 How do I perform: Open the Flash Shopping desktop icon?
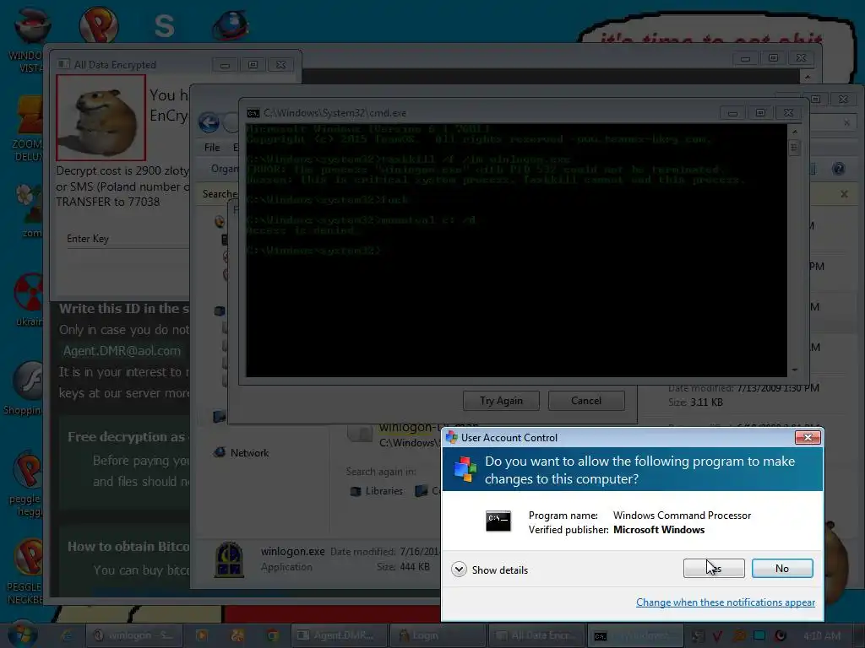[x=24, y=388]
